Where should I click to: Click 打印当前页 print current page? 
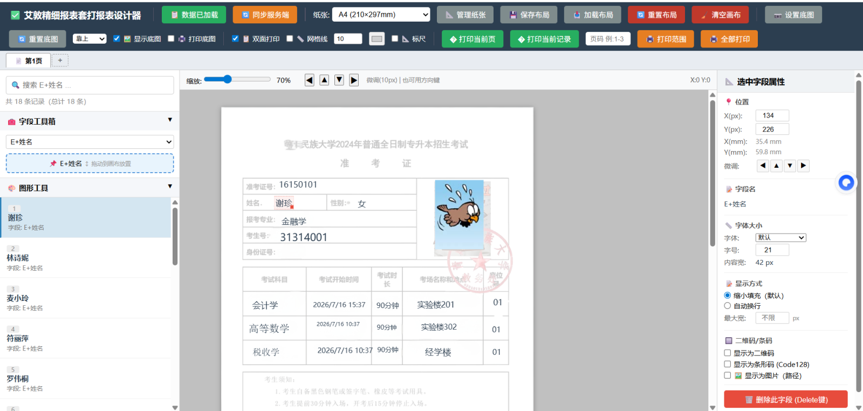point(472,39)
